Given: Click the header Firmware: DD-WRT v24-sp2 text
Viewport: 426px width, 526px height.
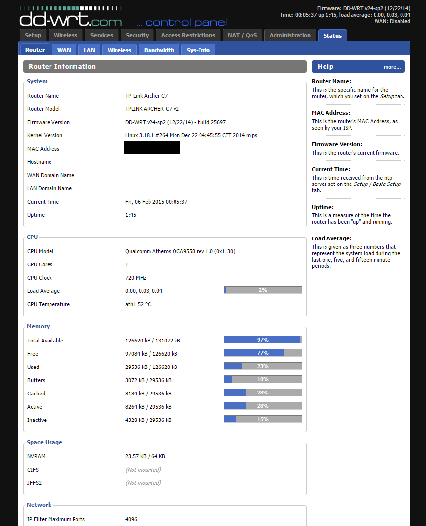Looking at the screenshot, I should click(x=364, y=8).
